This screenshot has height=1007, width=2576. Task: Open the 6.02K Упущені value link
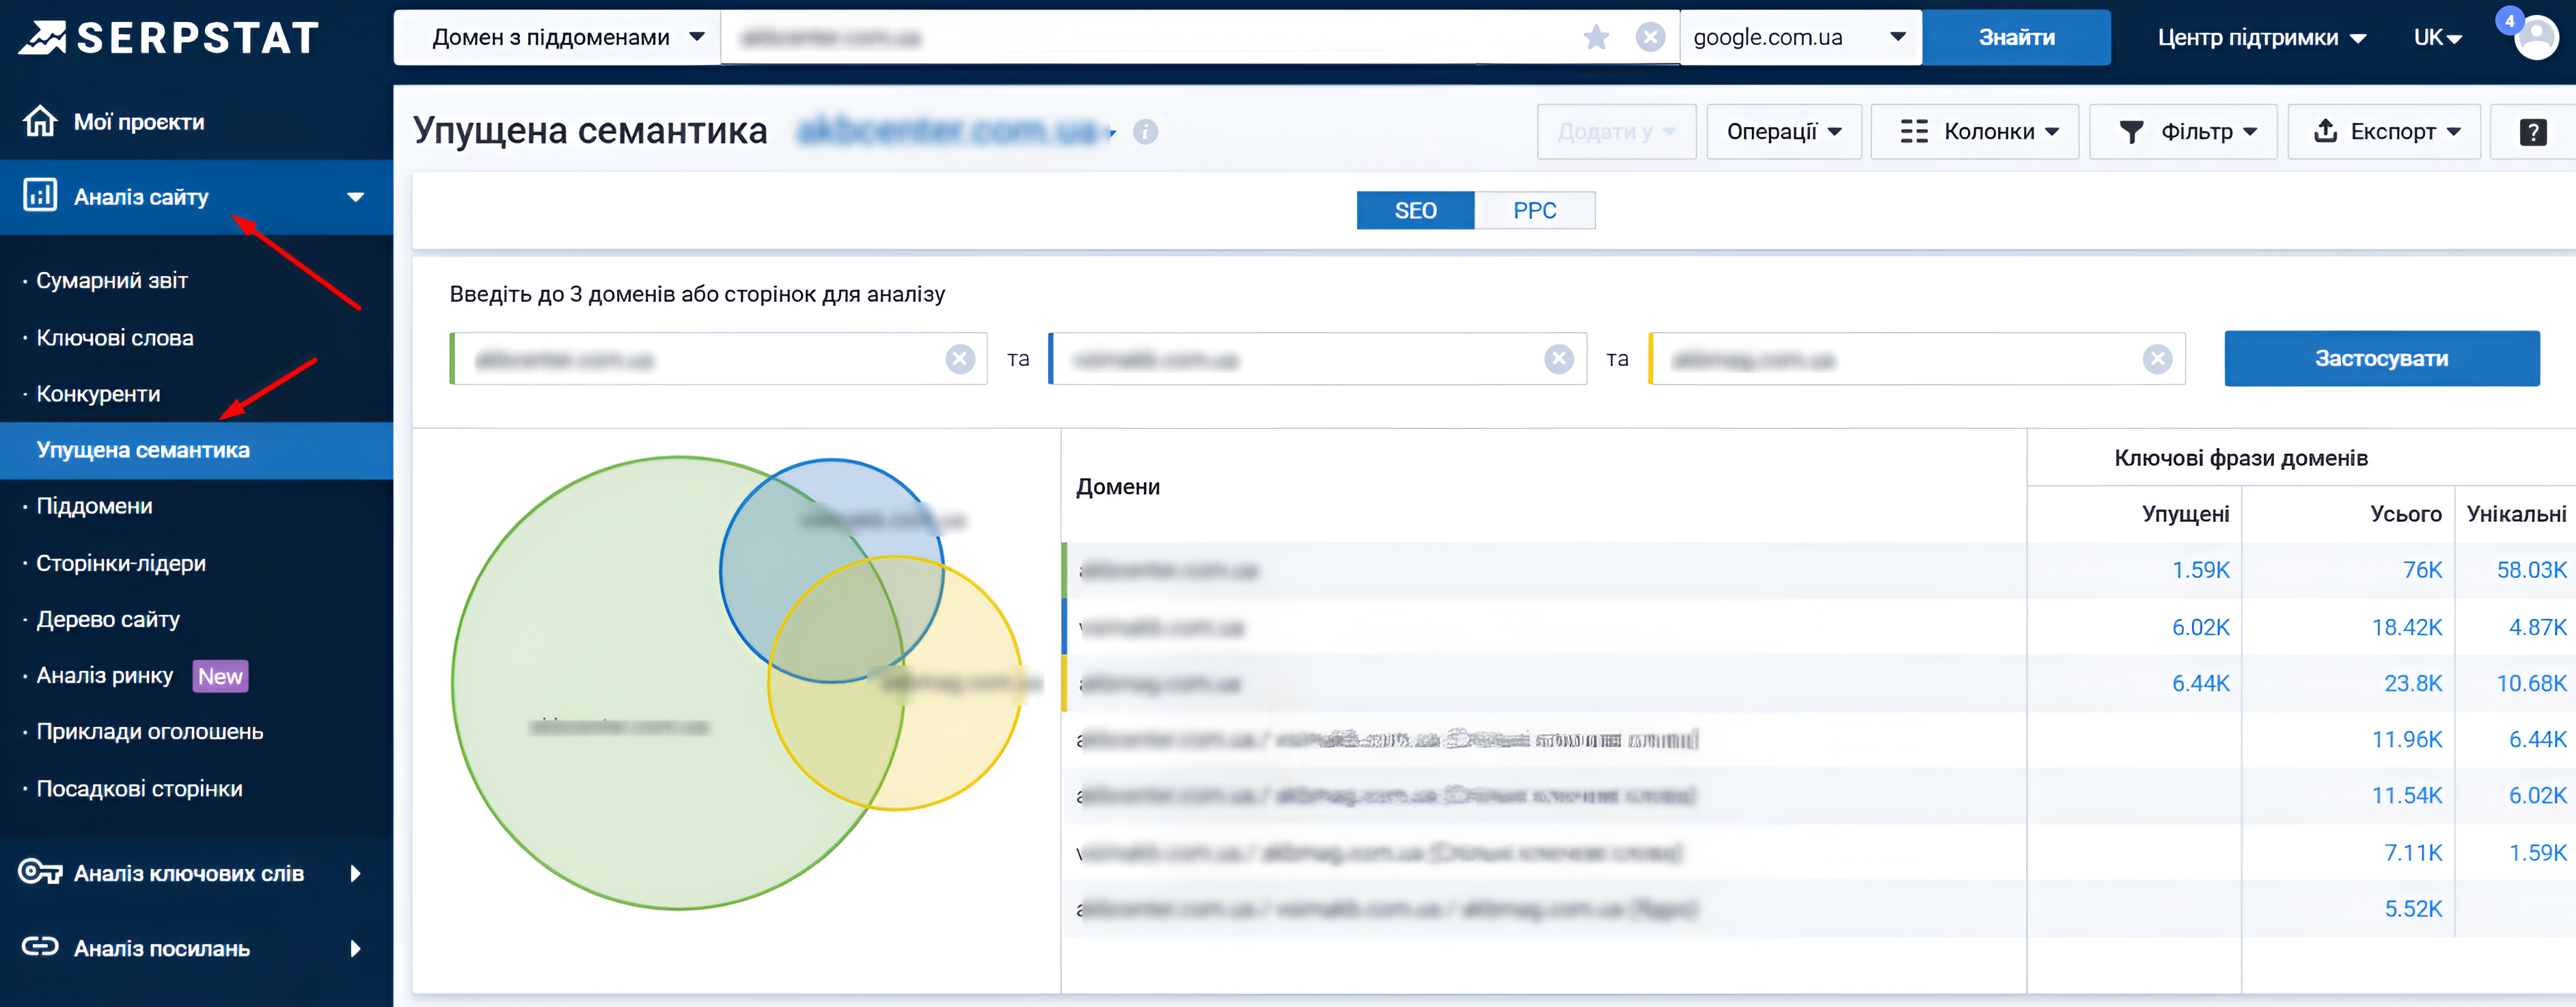pyautogui.click(x=2200, y=627)
